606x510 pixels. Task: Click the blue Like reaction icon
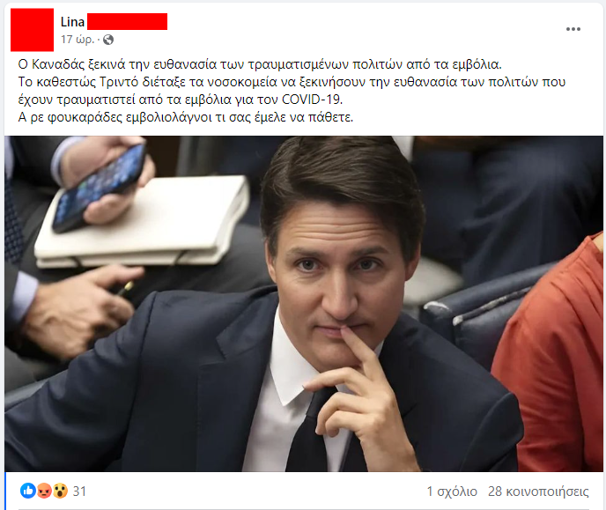click(28, 491)
